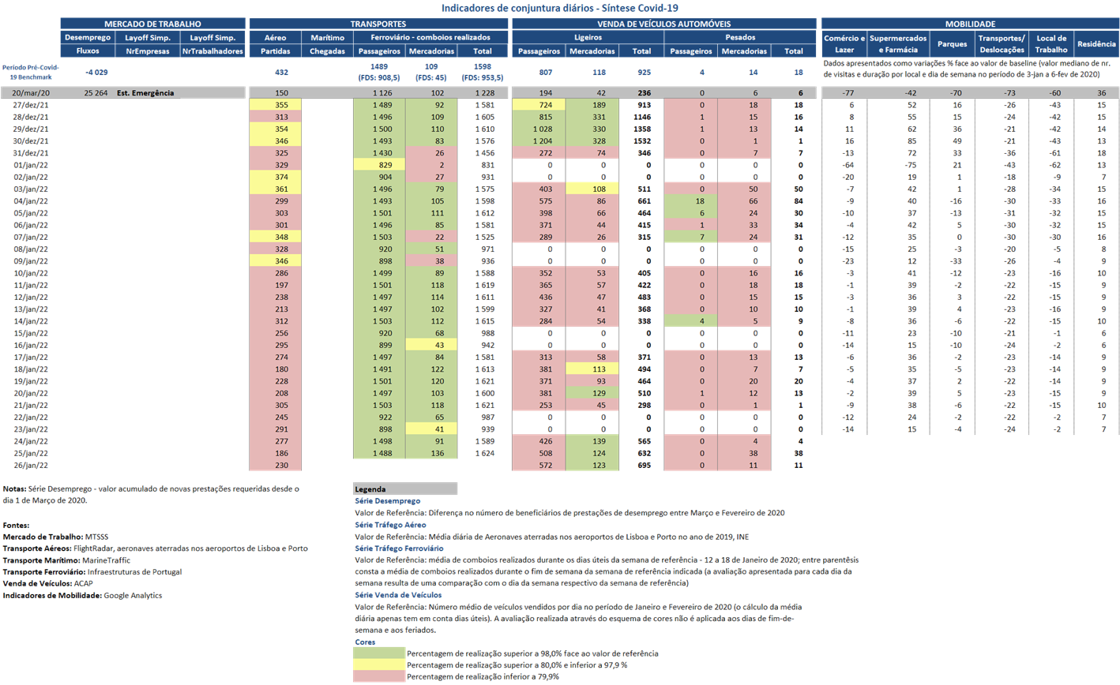Image resolution: width=1120 pixels, height=685 pixels.
Task: Select the 10/jan/22 date row label
Action: coord(31,273)
